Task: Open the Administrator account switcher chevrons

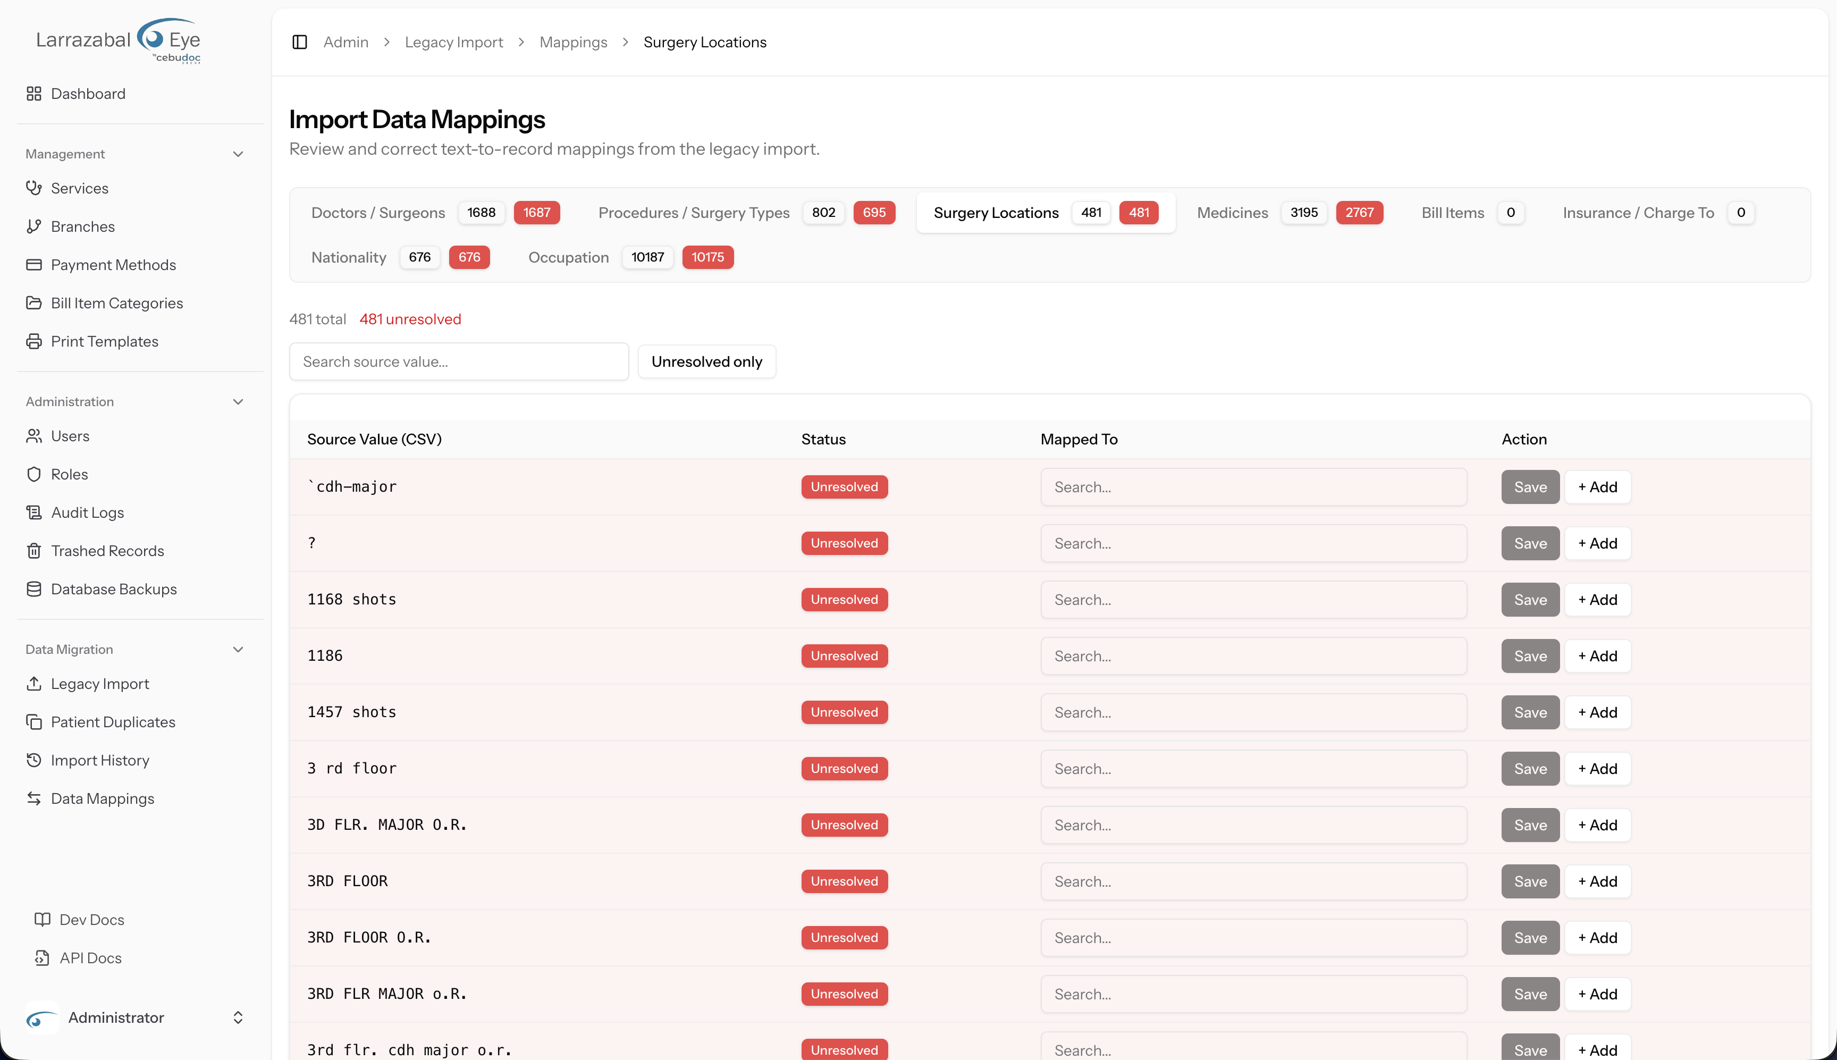Action: (x=238, y=1018)
